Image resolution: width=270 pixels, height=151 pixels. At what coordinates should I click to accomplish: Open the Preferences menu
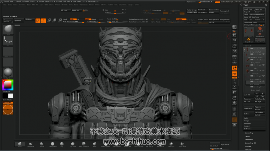click(83, 5)
